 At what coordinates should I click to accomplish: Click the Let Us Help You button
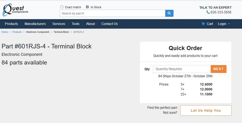206,110
